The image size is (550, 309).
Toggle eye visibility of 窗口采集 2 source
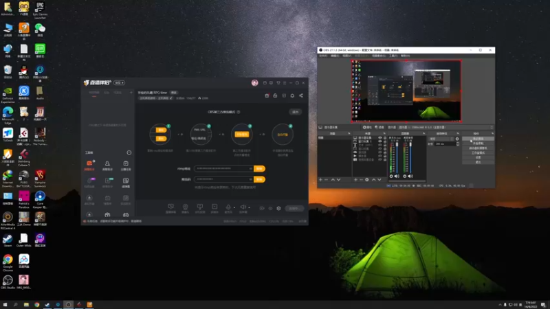tap(380, 141)
